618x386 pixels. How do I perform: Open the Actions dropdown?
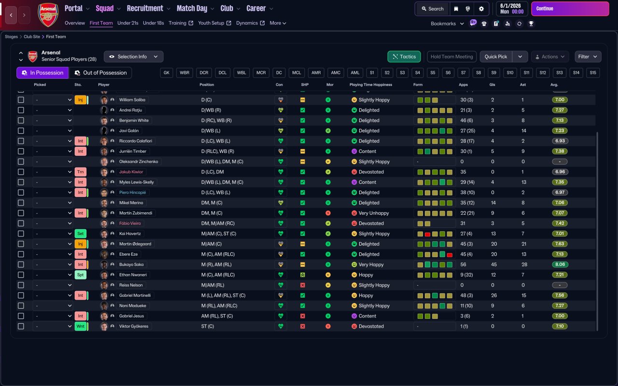(x=550, y=56)
